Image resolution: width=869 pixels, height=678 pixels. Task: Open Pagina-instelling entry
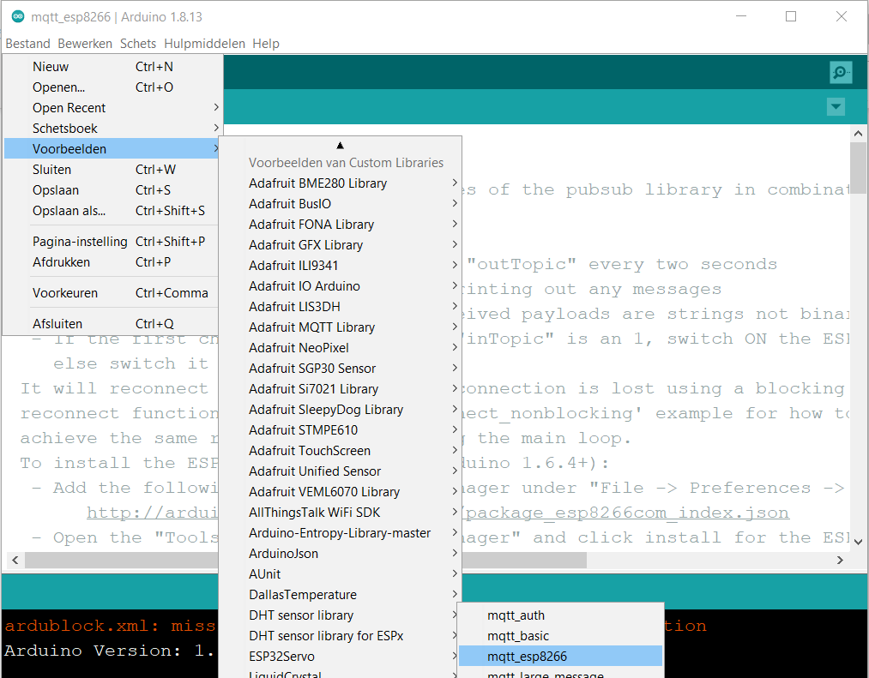point(111,241)
